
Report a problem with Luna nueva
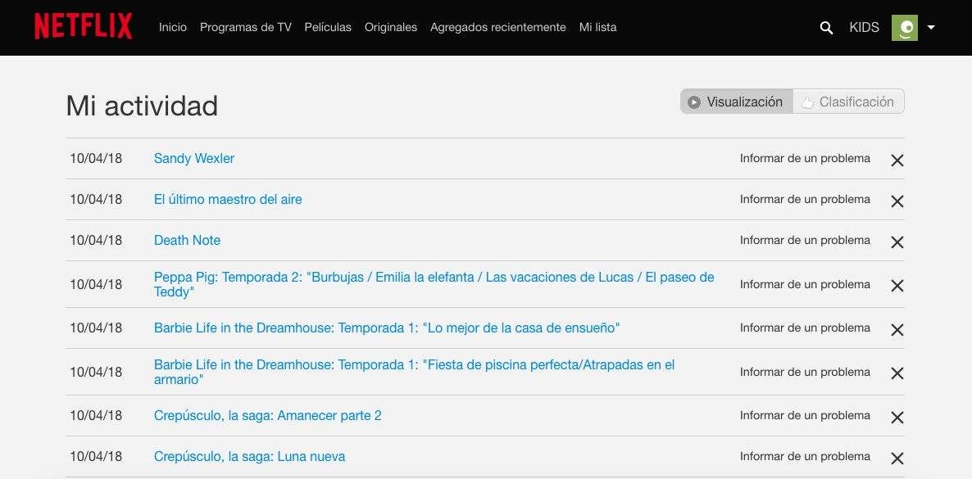coord(806,457)
